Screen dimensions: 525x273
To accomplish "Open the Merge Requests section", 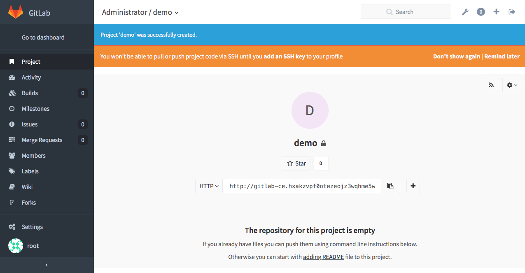I will tap(42, 140).
